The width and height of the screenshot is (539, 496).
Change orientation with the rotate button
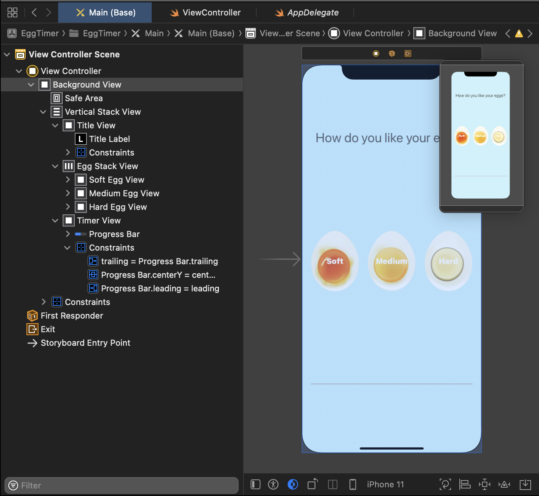pyautogui.click(x=313, y=484)
